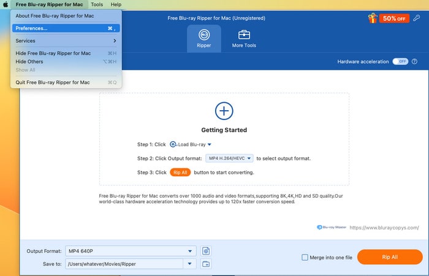Open the MP4 H.264/HEVC format dropdown

pyautogui.click(x=229, y=158)
